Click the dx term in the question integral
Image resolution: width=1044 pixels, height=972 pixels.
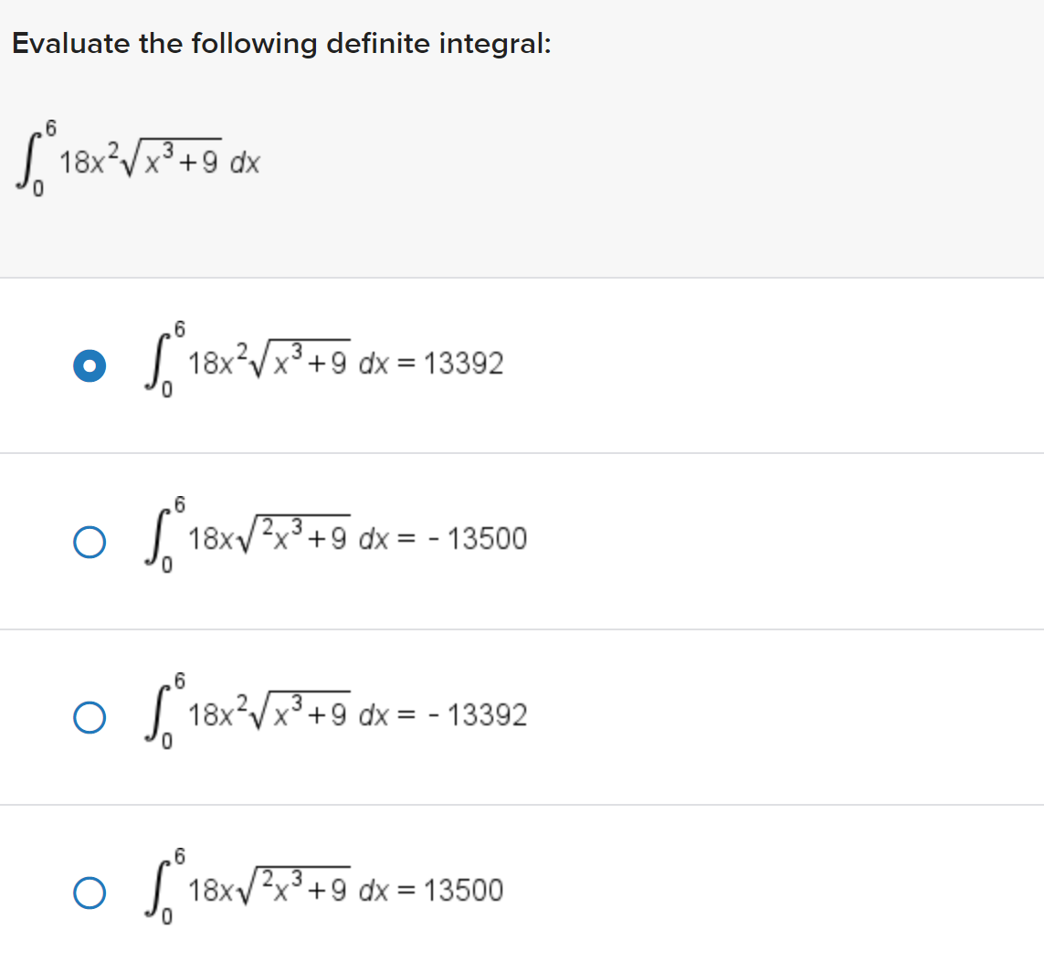pyautogui.click(x=245, y=163)
